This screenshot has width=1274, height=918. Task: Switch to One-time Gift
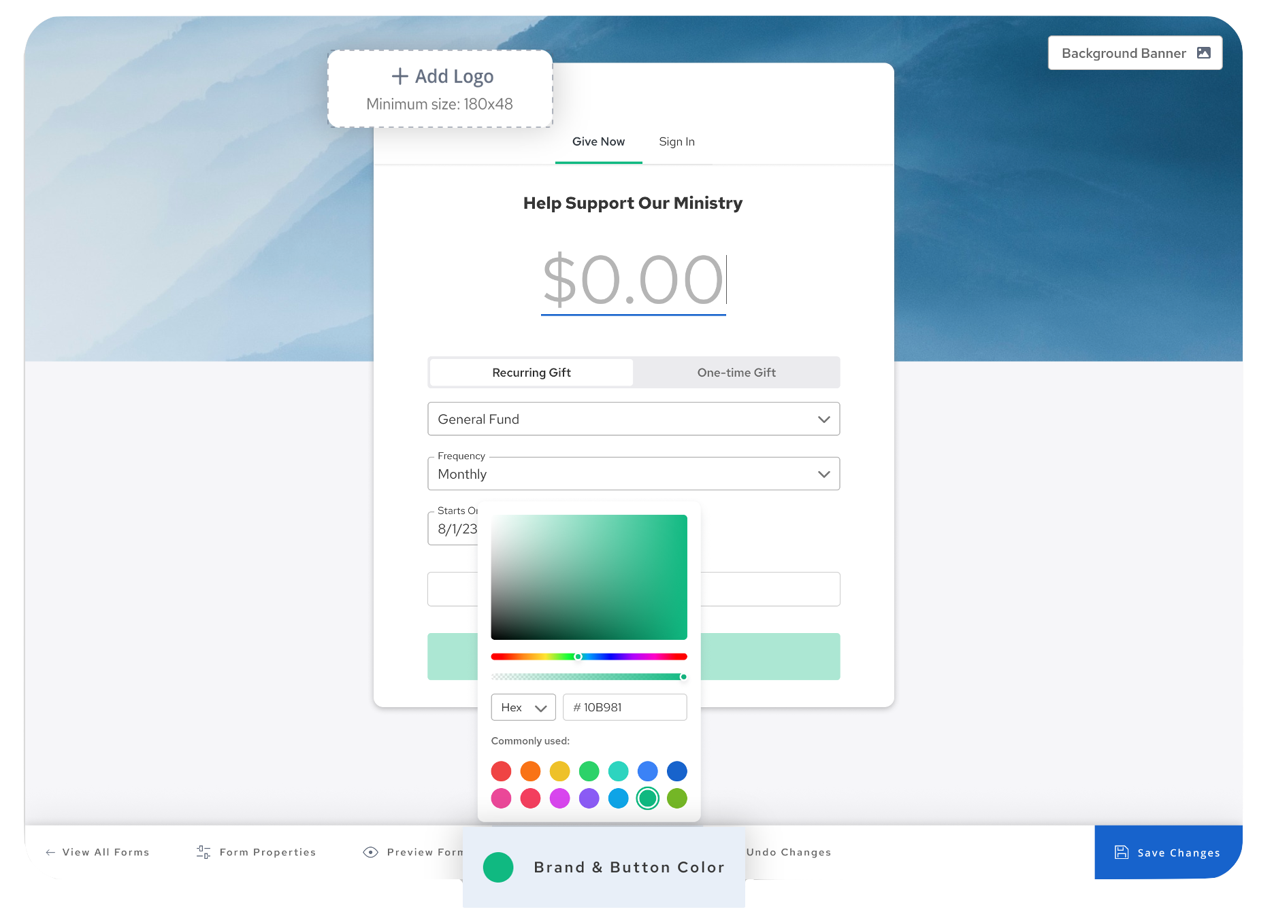[x=736, y=373]
